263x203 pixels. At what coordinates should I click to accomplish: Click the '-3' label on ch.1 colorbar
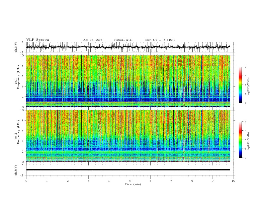245,67
